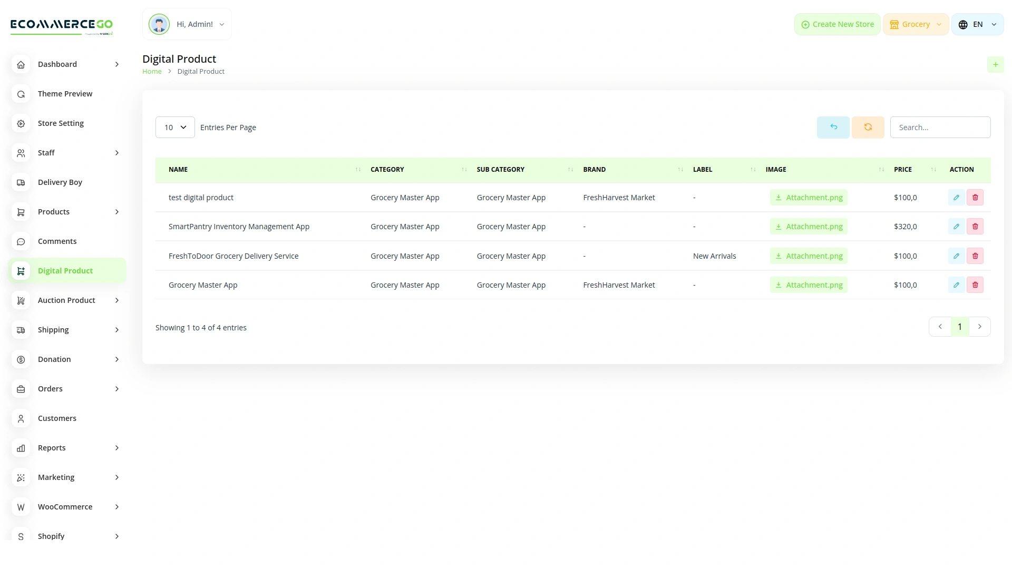Open Store Setting from the sidebar
Screen dimensions: 1012x569
pos(61,123)
